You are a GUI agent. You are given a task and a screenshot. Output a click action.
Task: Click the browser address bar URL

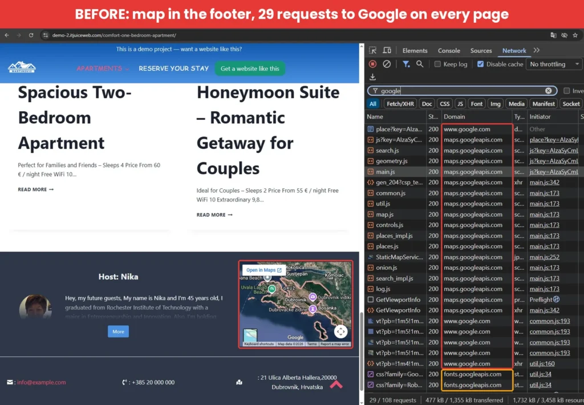(x=114, y=35)
